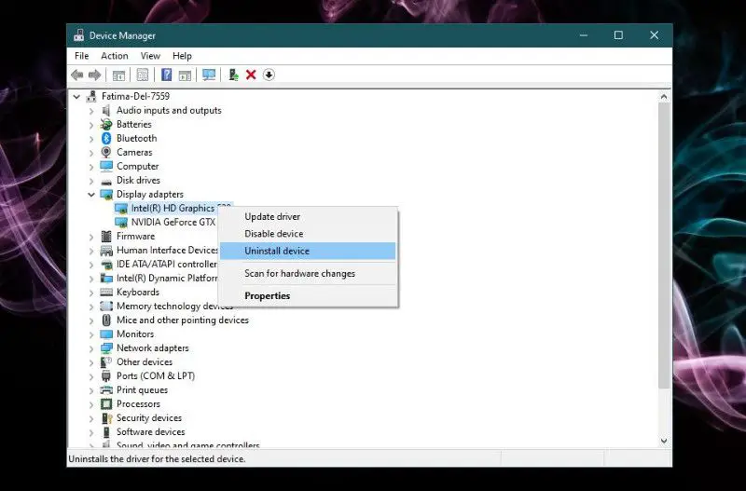Viewport: 746px width, 491px height.
Task: Click the Device Manager title bar icon
Action: coord(79,35)
